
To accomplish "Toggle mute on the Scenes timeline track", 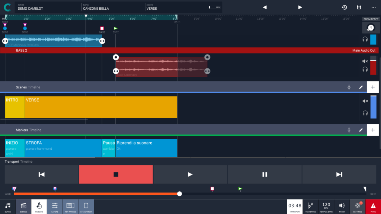I will tap(365, 101).
